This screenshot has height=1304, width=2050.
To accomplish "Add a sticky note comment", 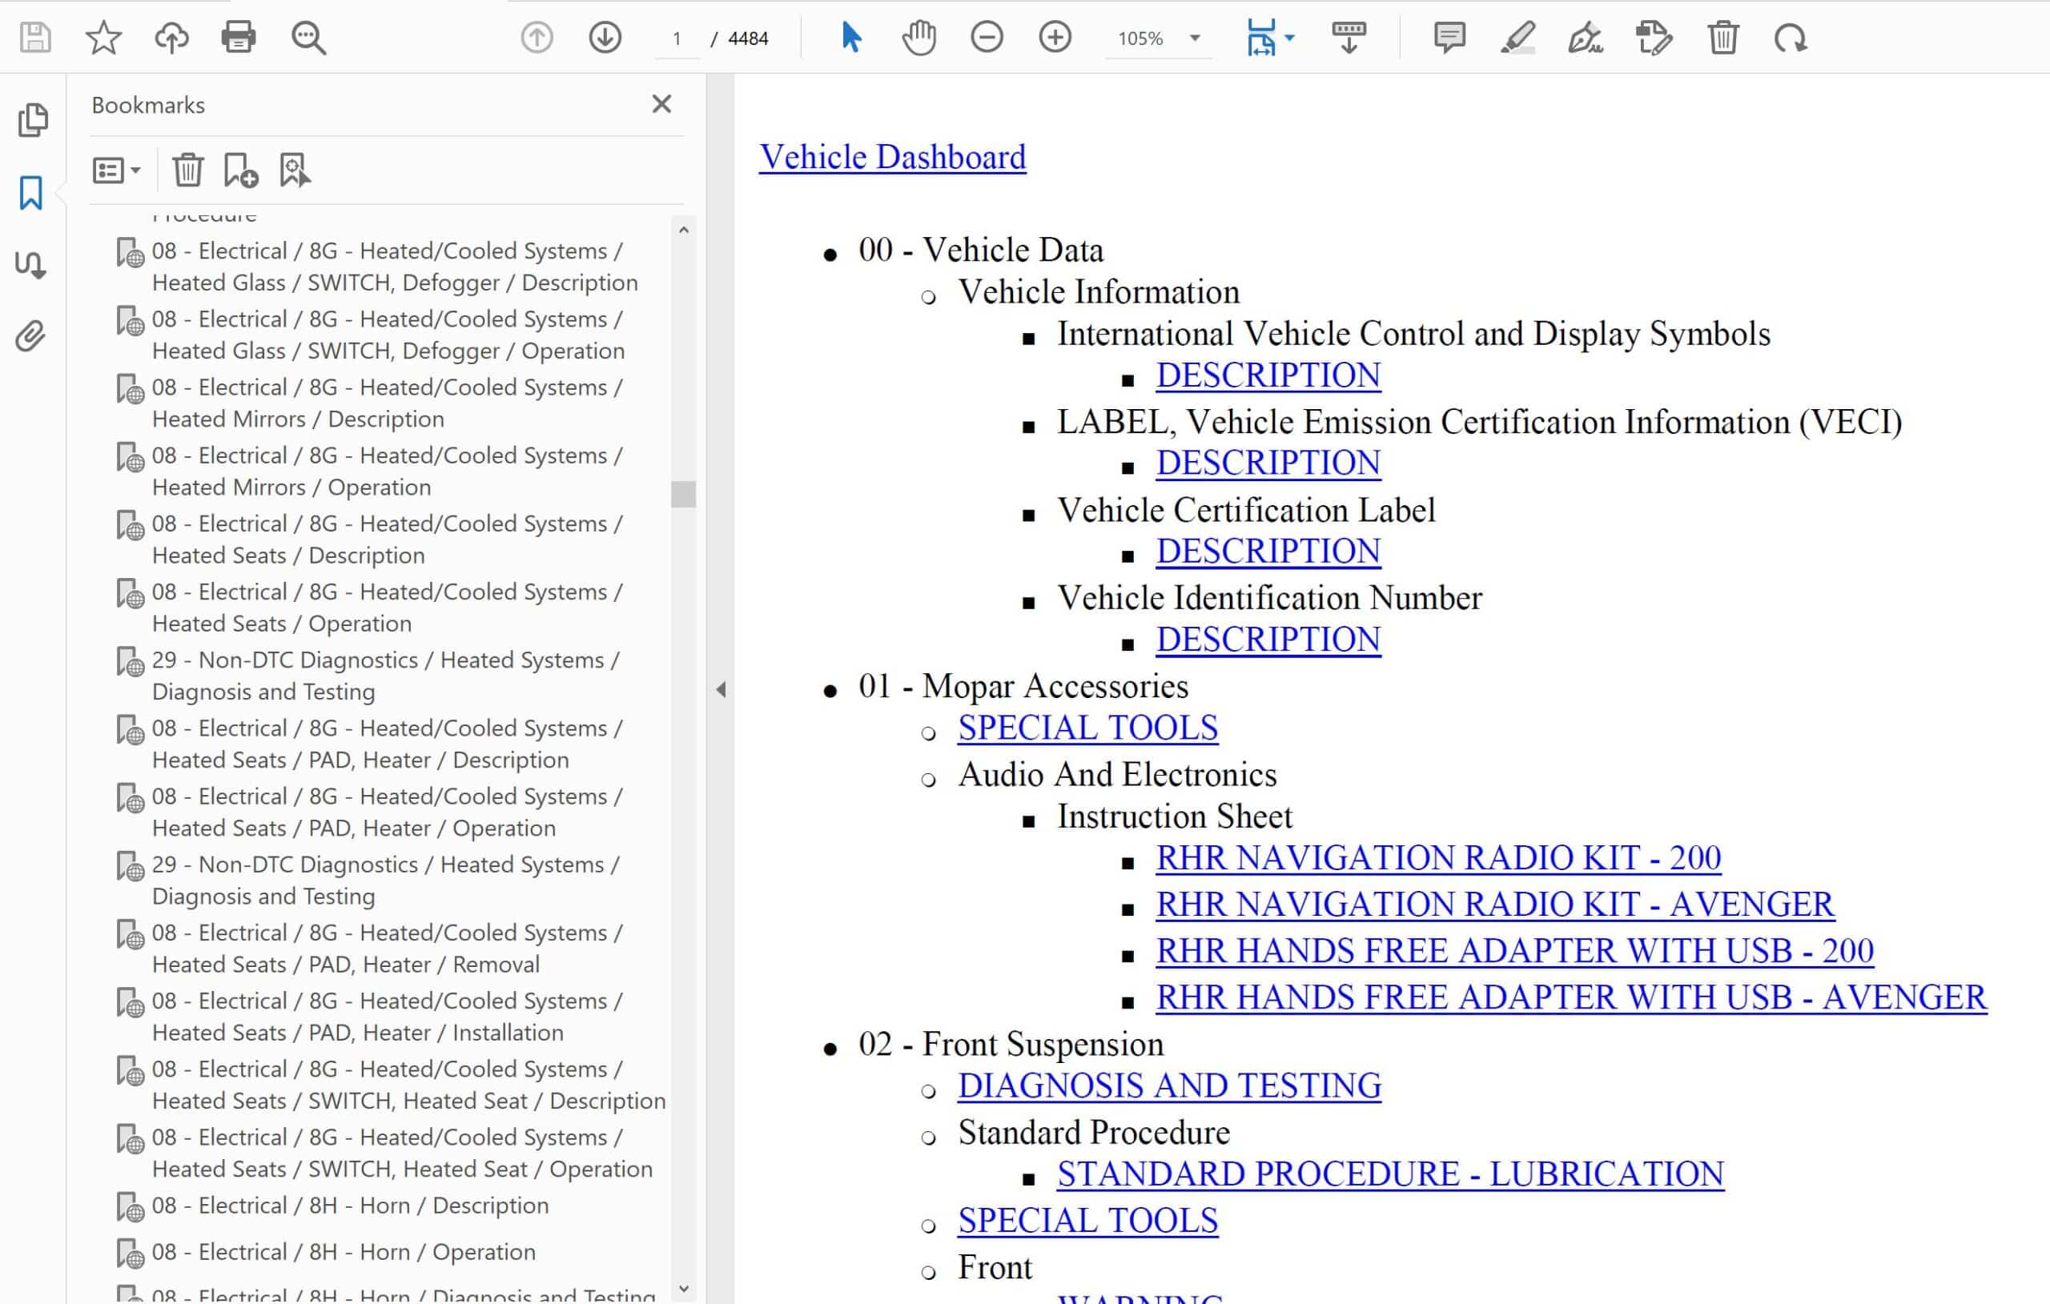I will click(x=1449, y=38).
